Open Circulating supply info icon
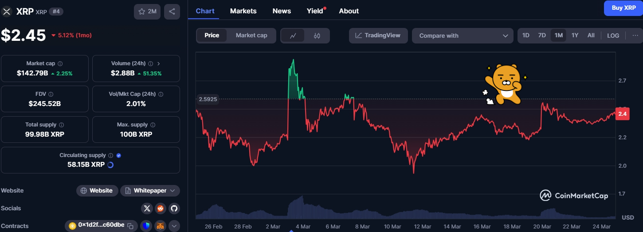Viewport: 643px width, 232px height. tap(111, 156)
